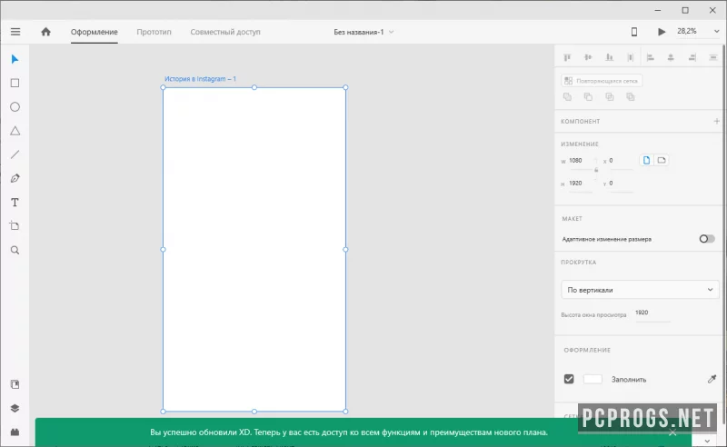727x447 pixels.
Task: Click the mobile device preview icon
Action: (x=633, y=32)
